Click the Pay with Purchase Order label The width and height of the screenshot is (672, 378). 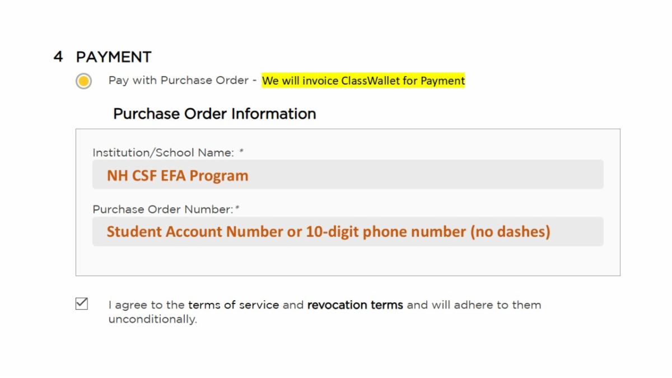[178, 81]
